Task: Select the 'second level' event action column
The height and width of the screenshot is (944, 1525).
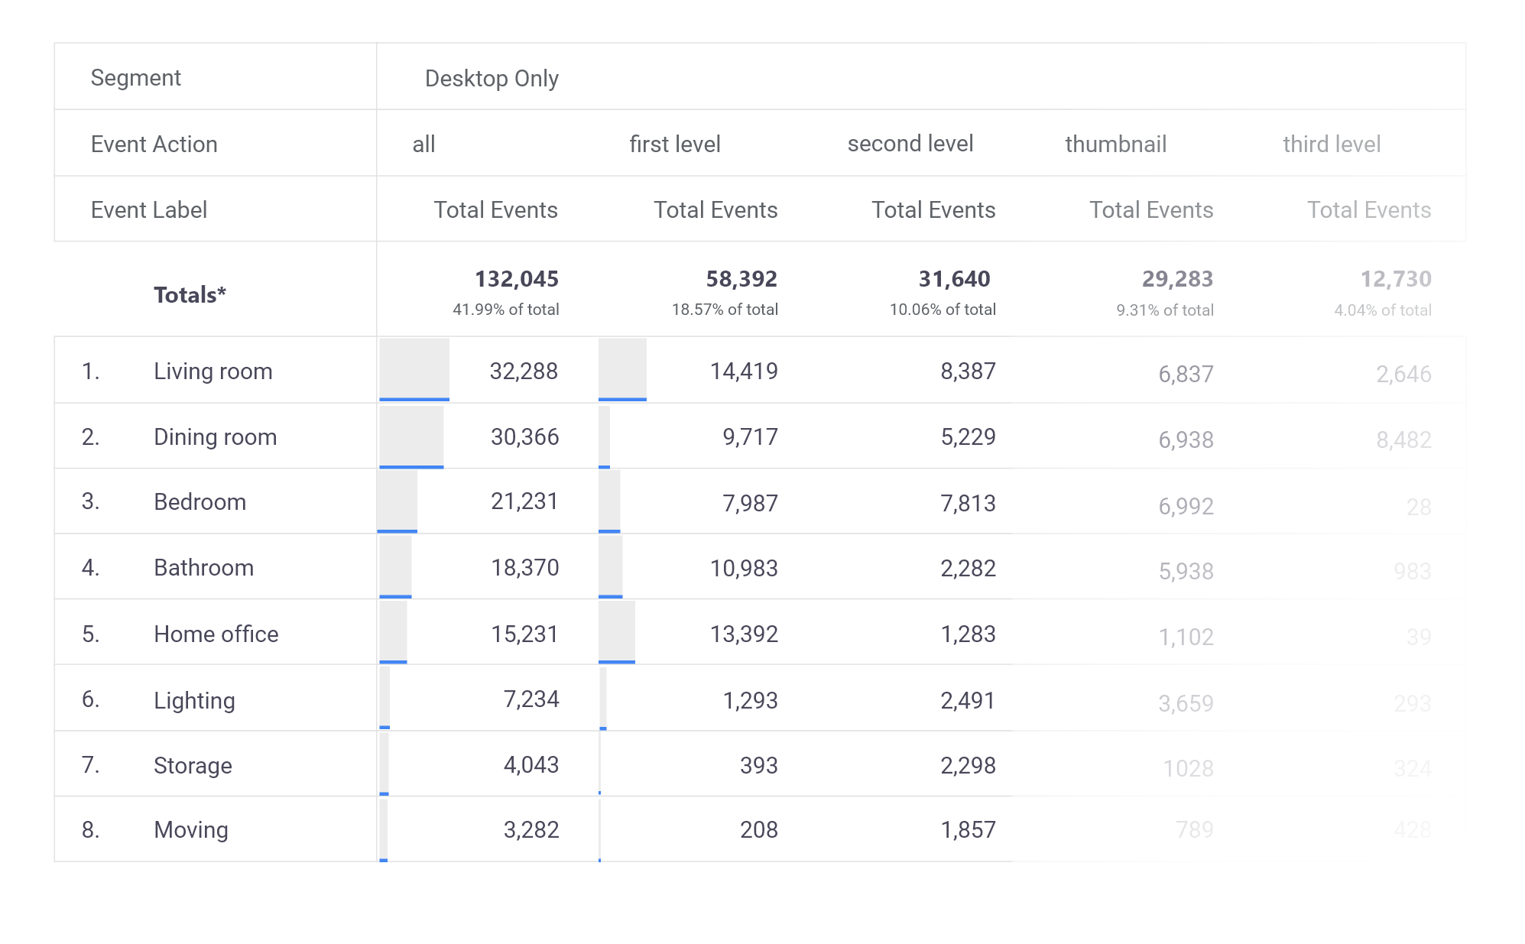Action: [x=910, y=144]
